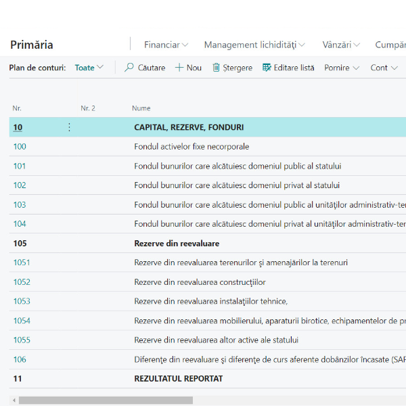Open account number 1052
The width and height of the screenshot is (406, 406).
pos(22,282)
